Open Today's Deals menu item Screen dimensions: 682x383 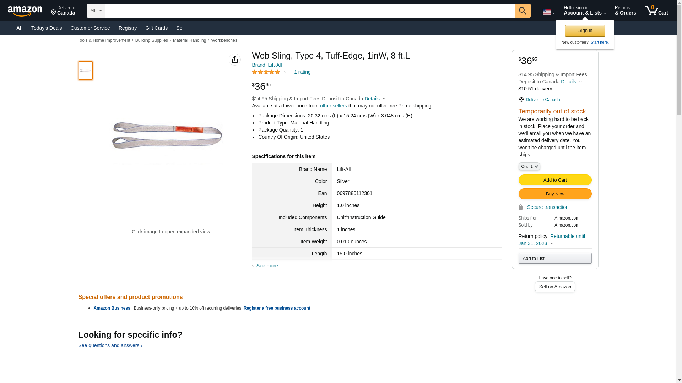(47, 28)
